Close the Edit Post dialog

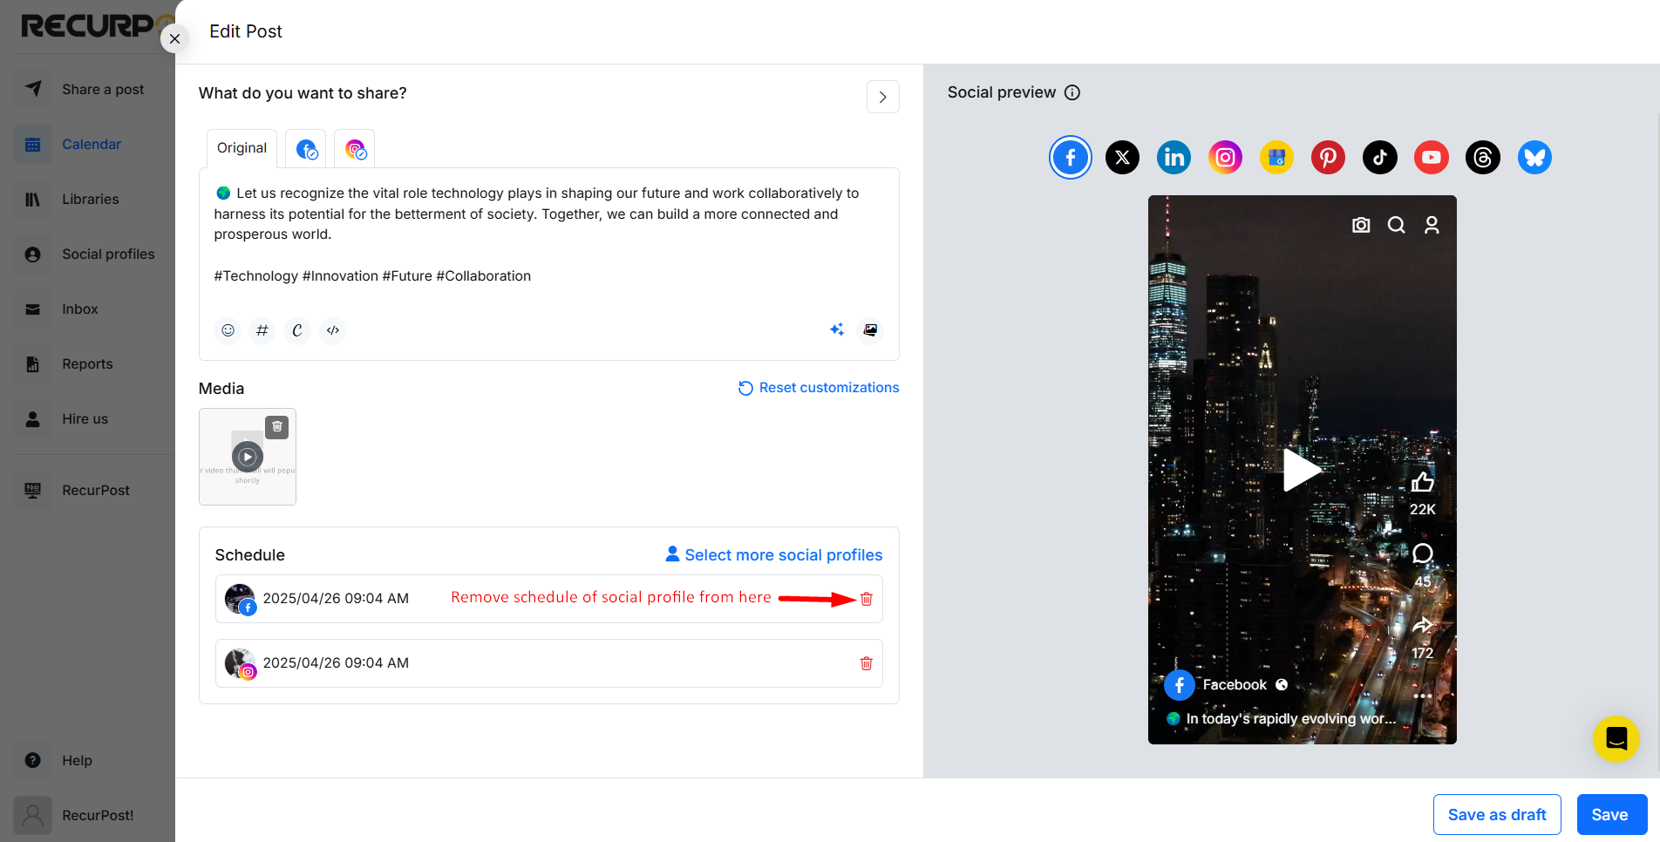(x=175, y=39)
